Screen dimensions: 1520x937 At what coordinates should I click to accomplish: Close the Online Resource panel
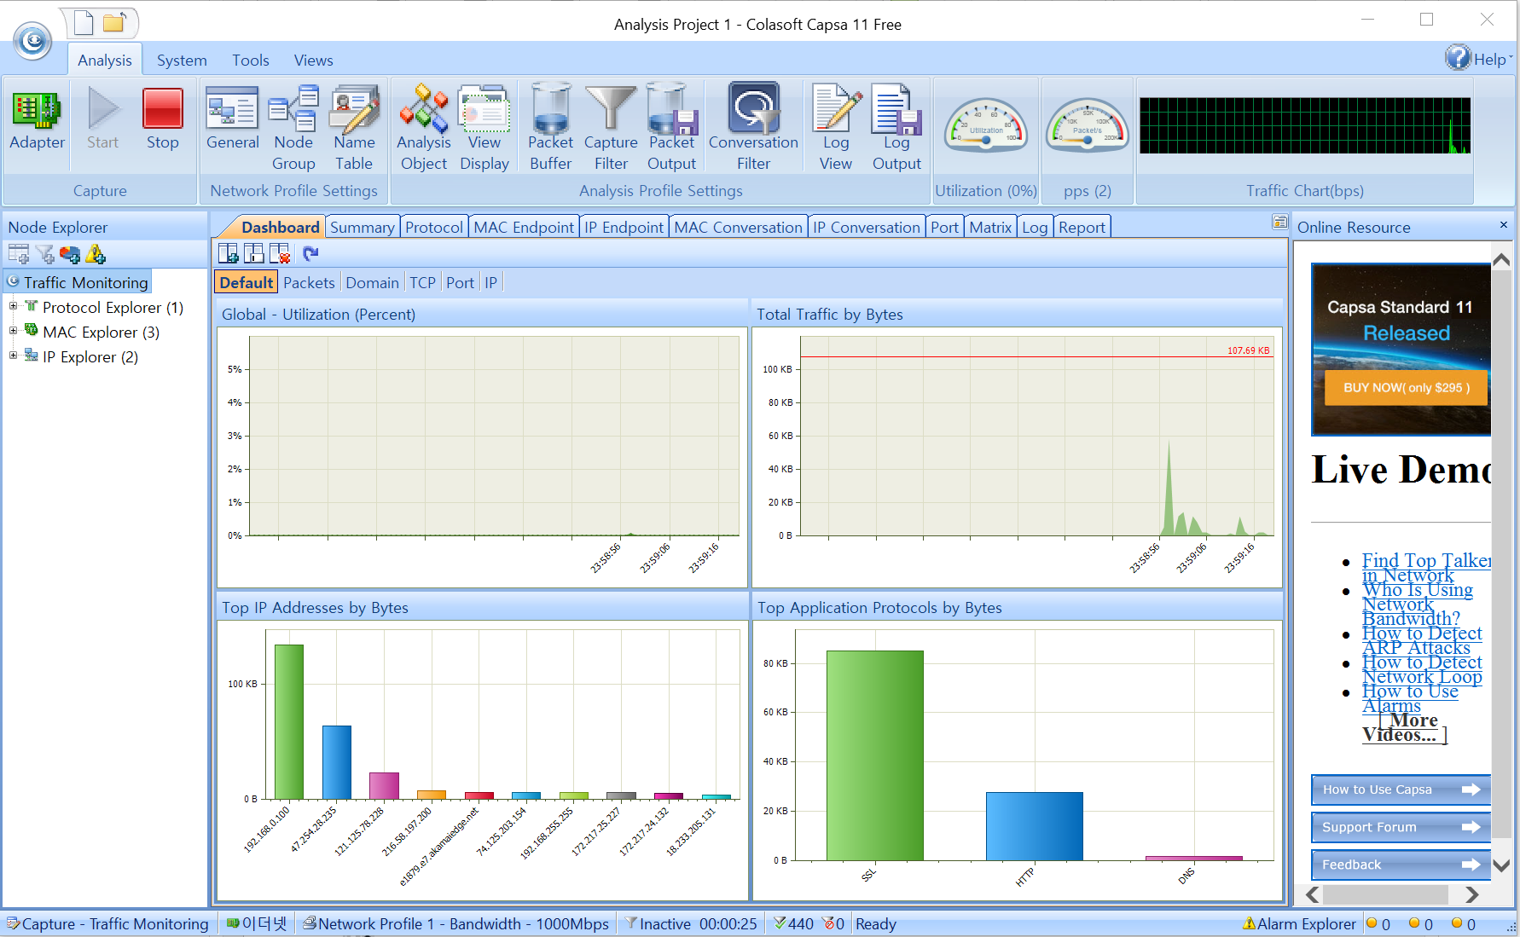pyautogui.click(x=1503, y=225)
